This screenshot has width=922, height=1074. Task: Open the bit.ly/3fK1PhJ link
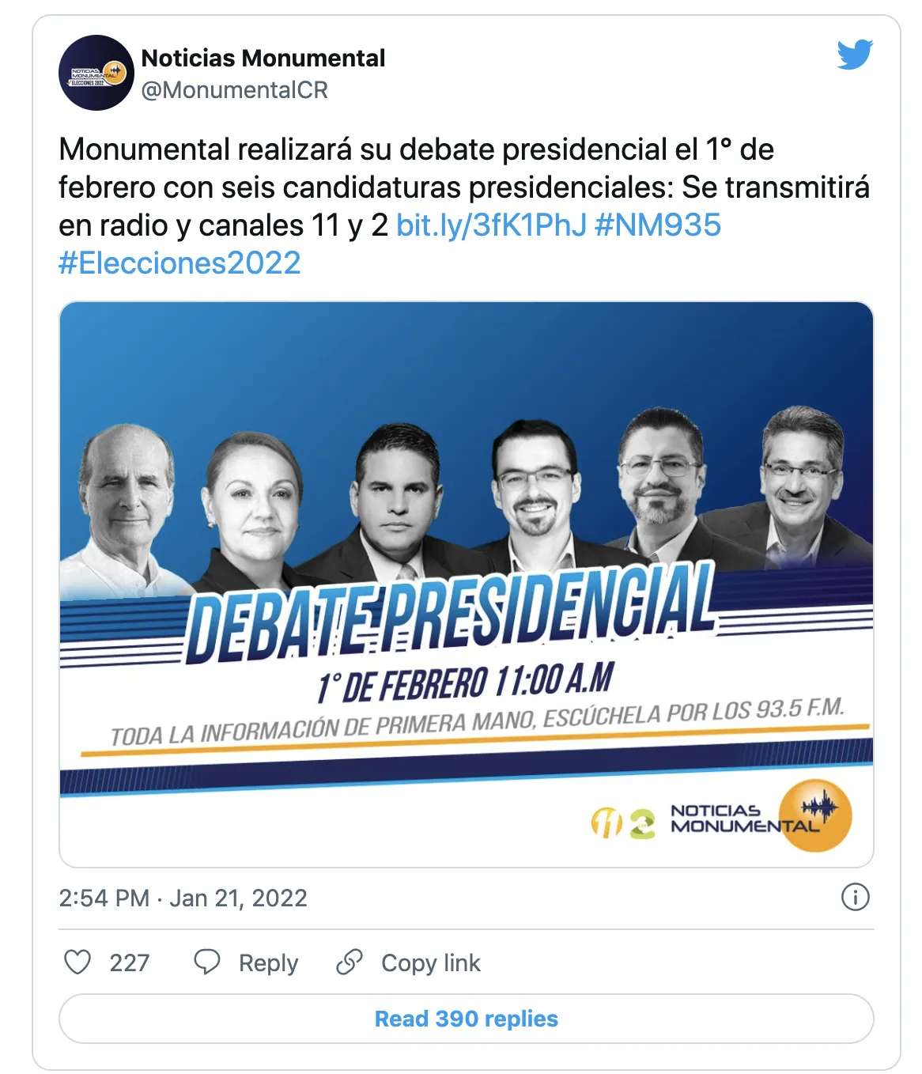pyautogui.click(x=491, y=225)
